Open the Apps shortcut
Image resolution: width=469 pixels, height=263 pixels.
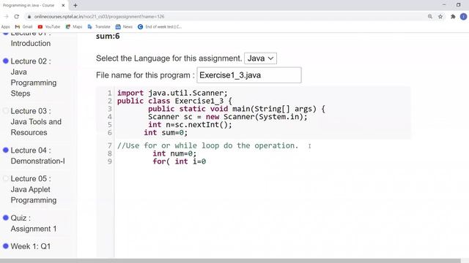coord(5,27)
